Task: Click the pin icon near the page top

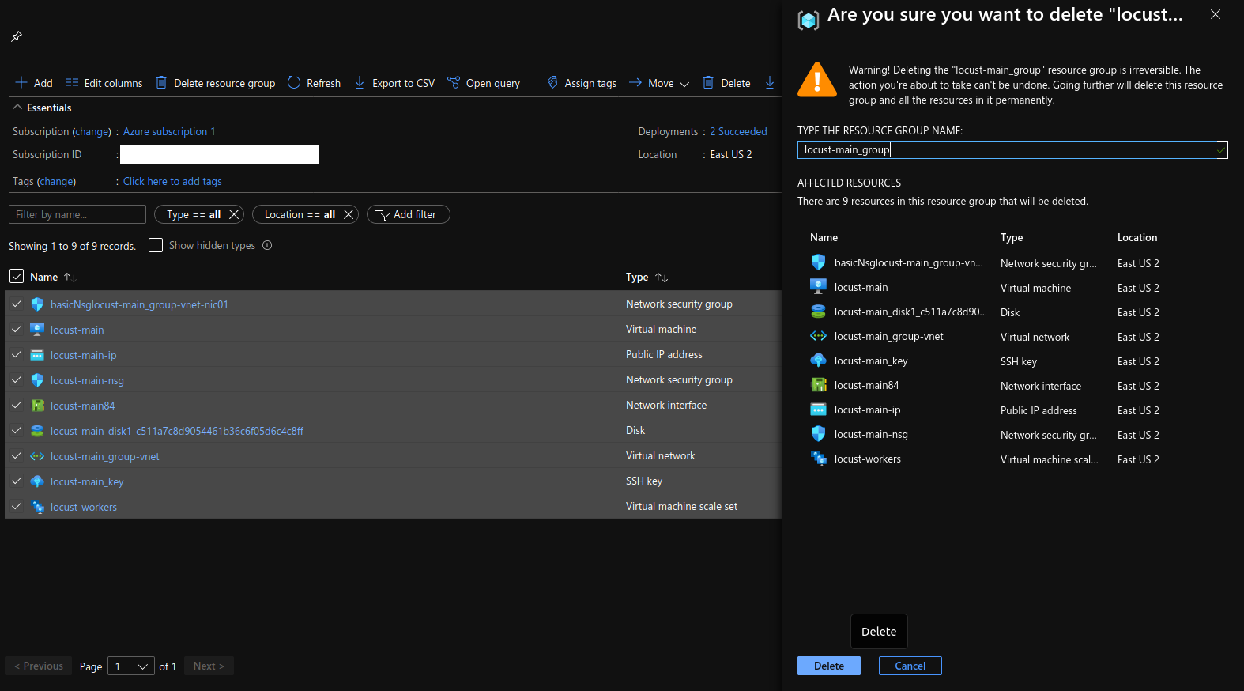Action: point(17,36)
